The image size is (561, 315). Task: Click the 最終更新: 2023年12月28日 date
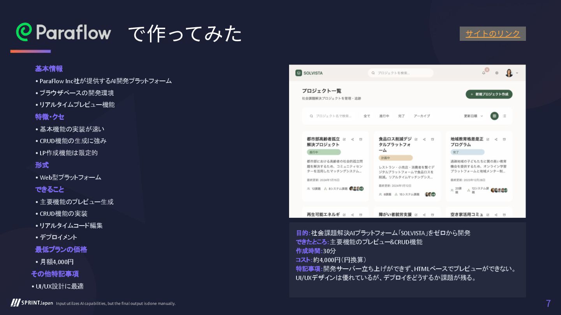click(x=468, y=180)
